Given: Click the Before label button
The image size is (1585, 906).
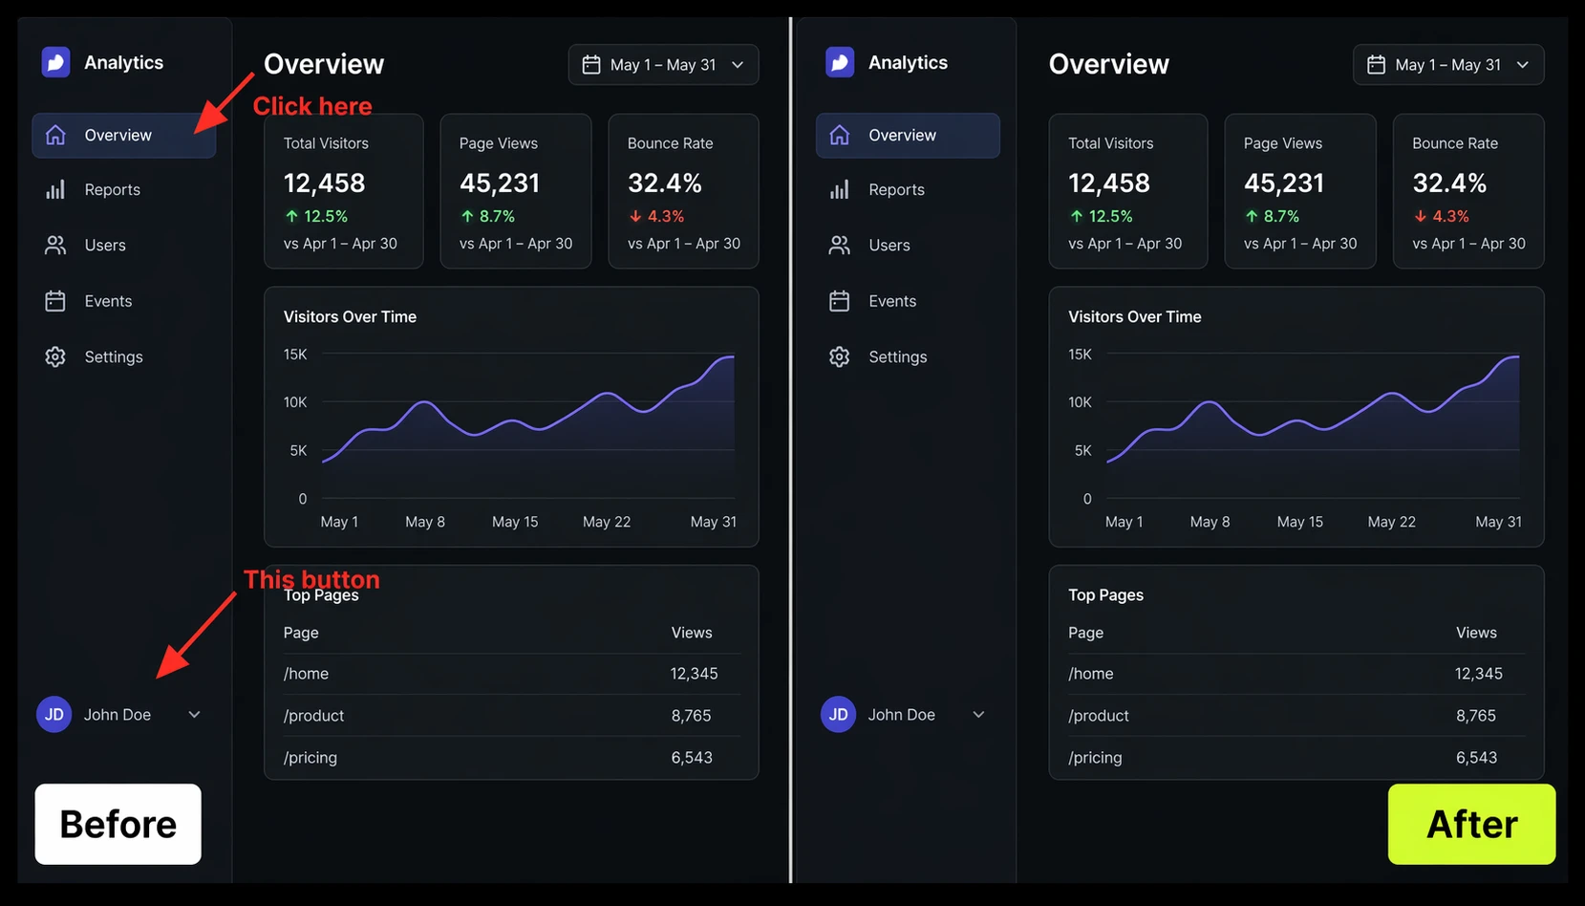Looking at the screenshot, I should (x=118, y=824).
